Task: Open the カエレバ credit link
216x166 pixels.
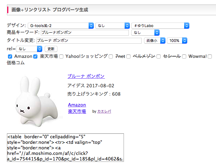Action: pyautogui.click(x=104, y=112)
